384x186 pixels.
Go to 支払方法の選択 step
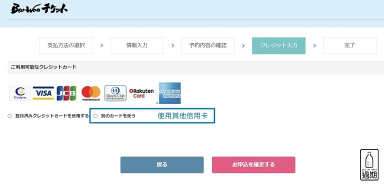66,45
